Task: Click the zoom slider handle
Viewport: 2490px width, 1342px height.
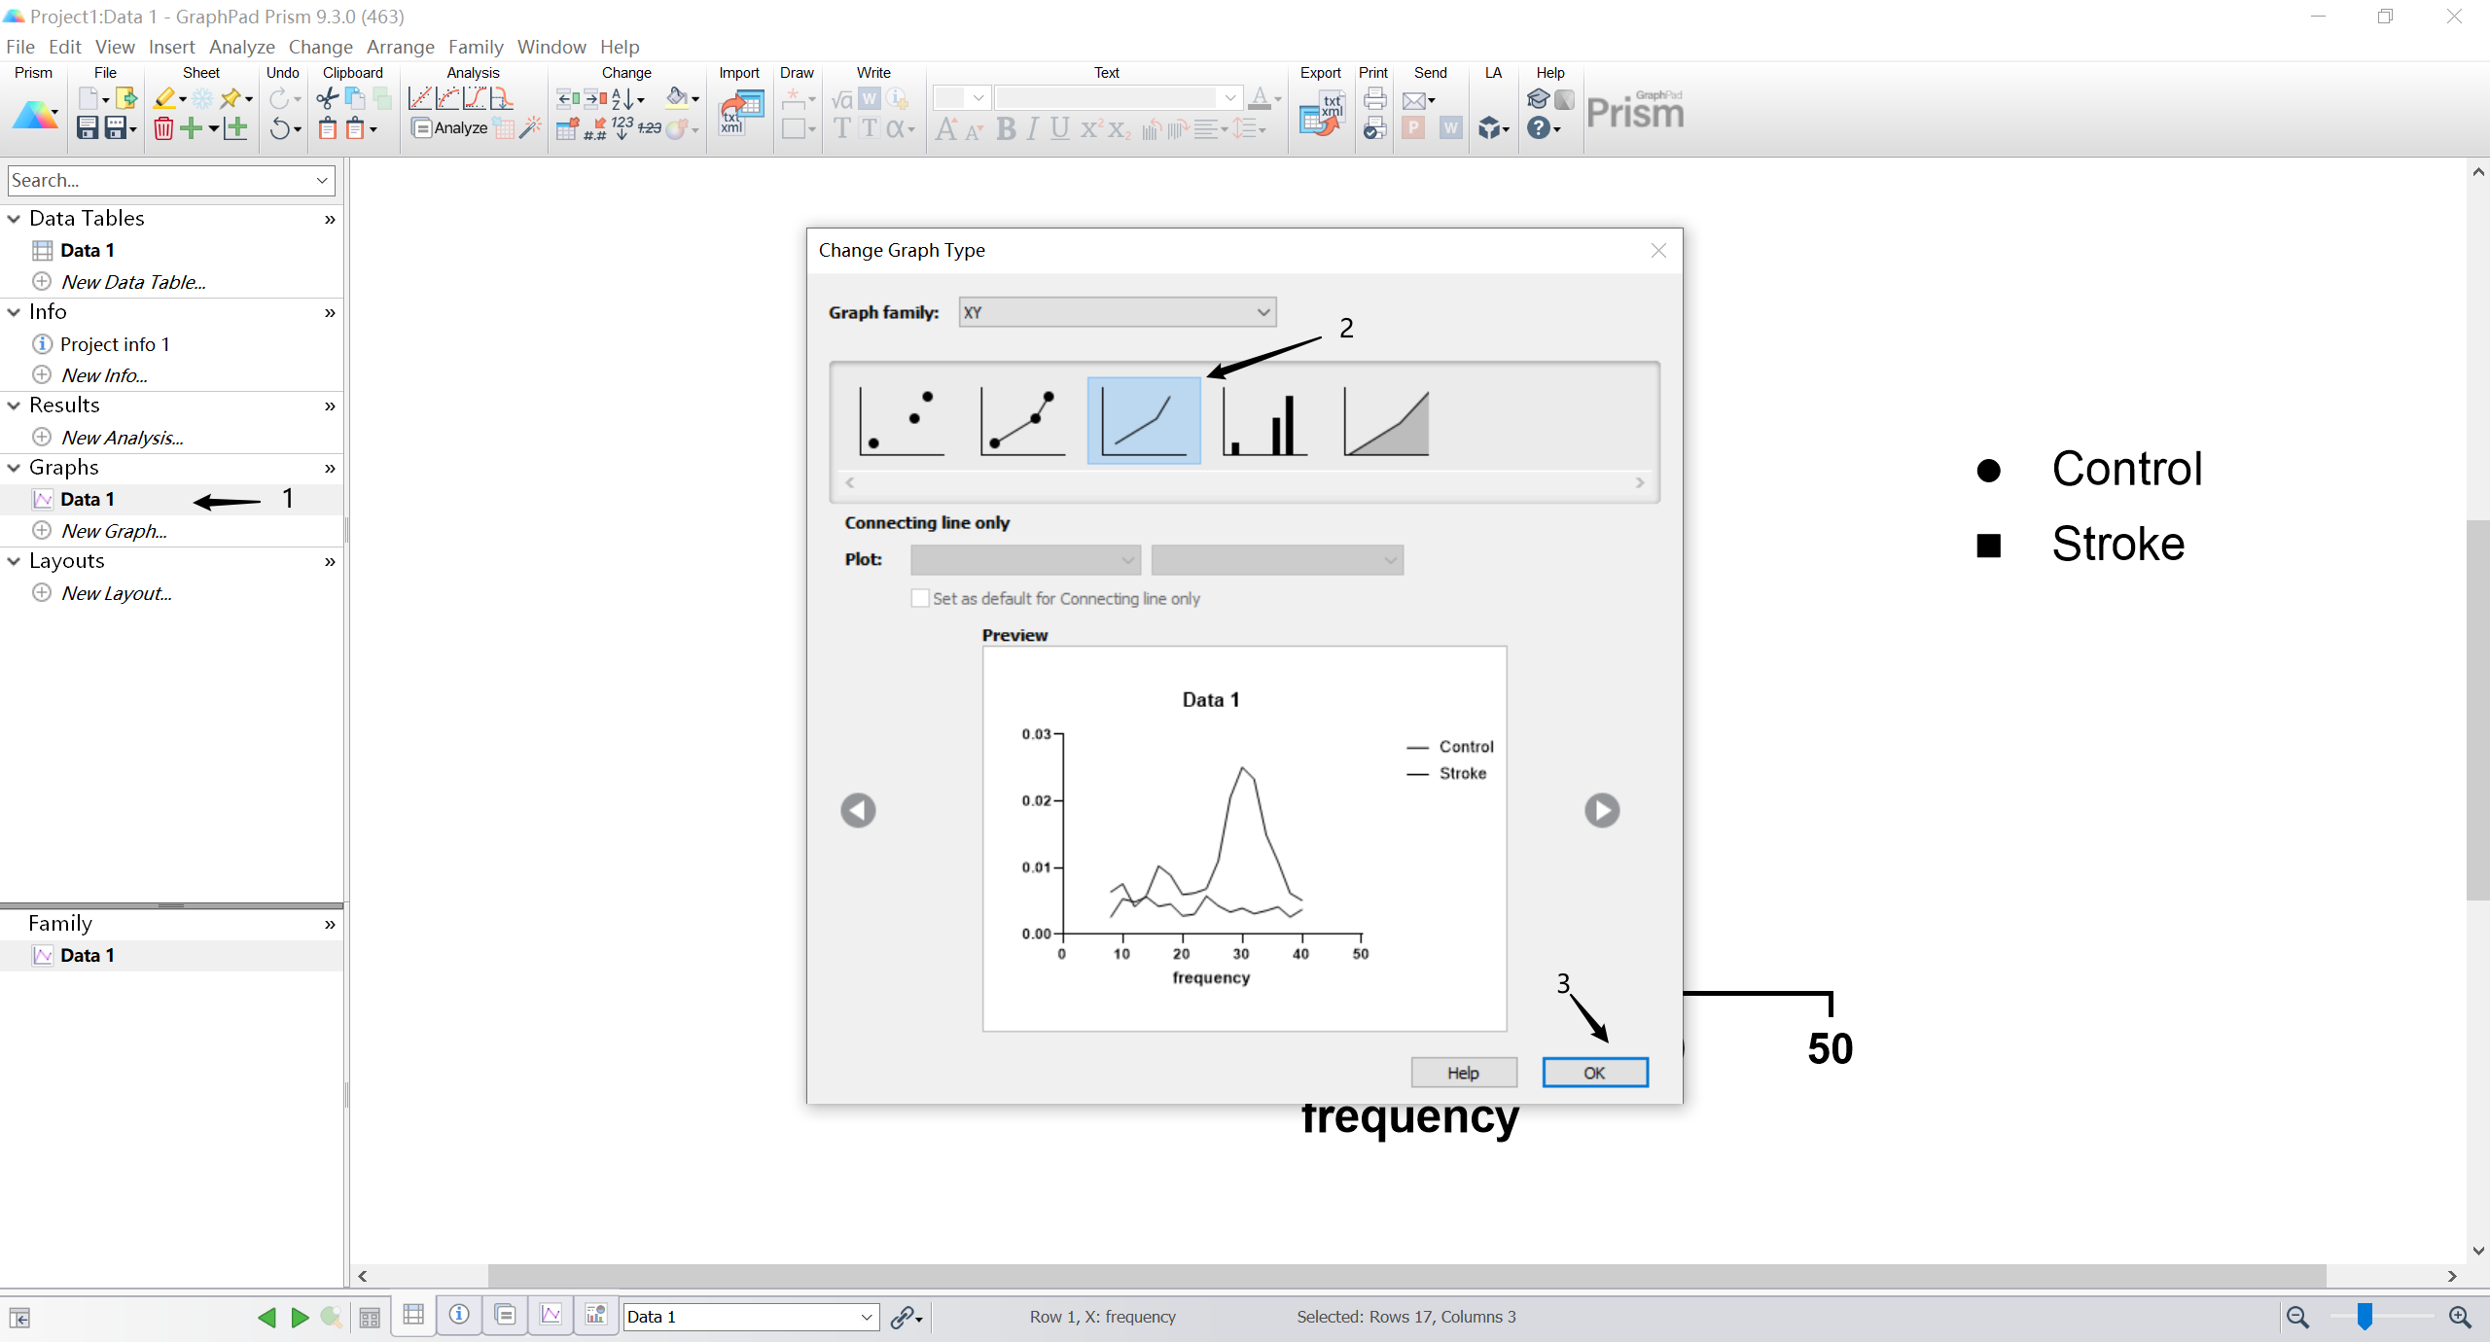Action: (2365, 1317)
